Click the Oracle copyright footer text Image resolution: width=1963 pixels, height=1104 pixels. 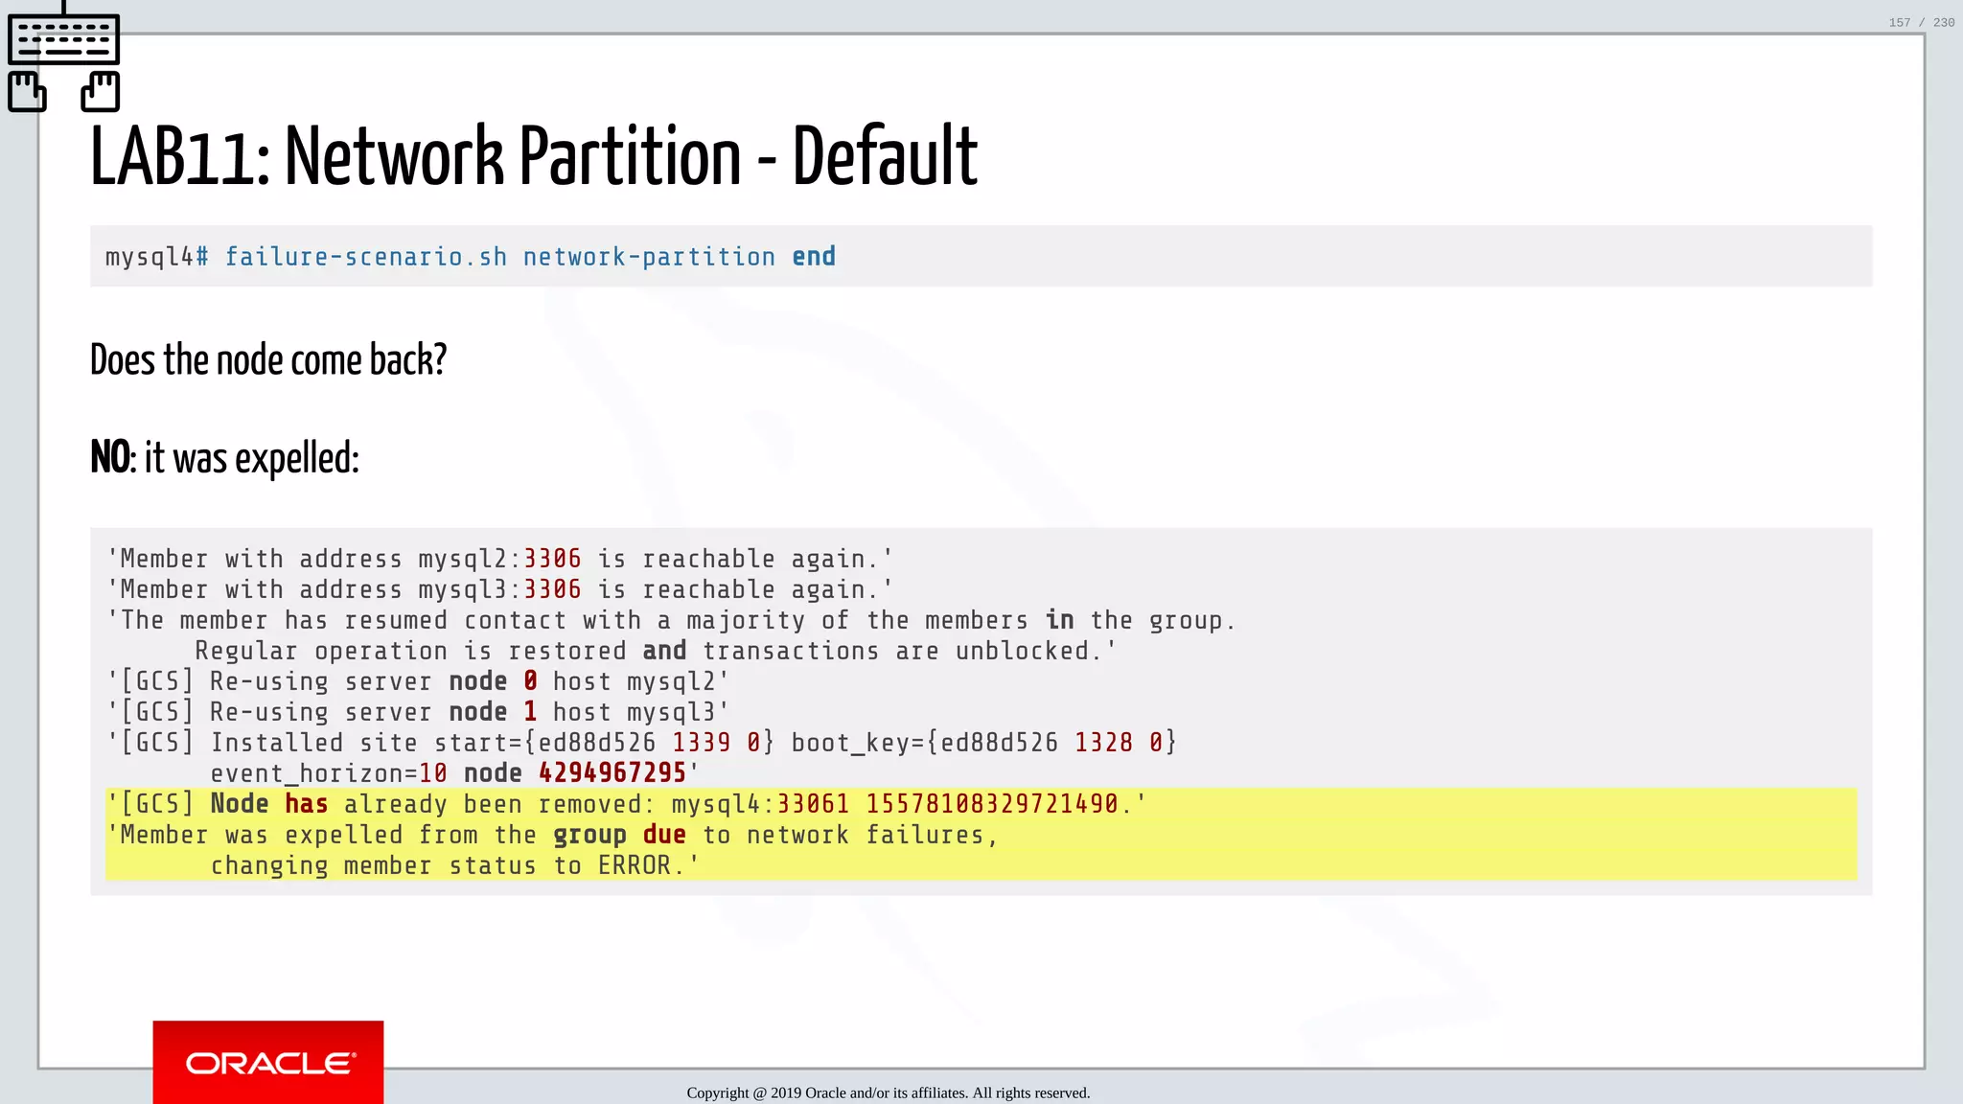(888, 1092)
